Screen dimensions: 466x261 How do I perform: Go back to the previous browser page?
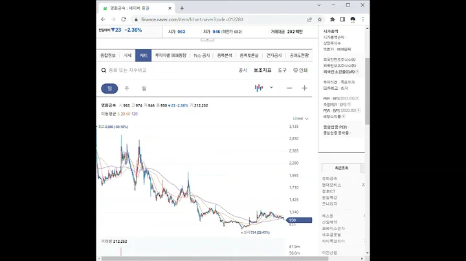coord(103,19)
